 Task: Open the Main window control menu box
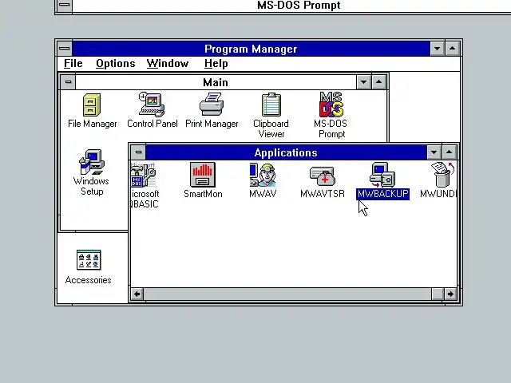68,82
